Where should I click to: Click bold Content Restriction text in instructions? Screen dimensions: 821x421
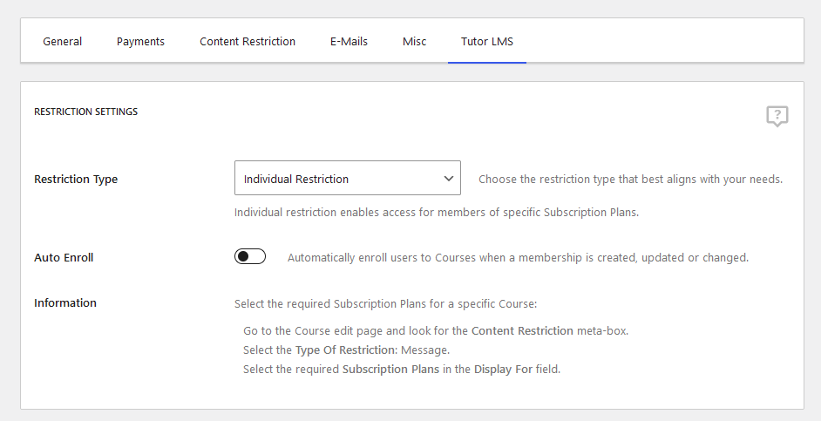[x=522, y=331]
